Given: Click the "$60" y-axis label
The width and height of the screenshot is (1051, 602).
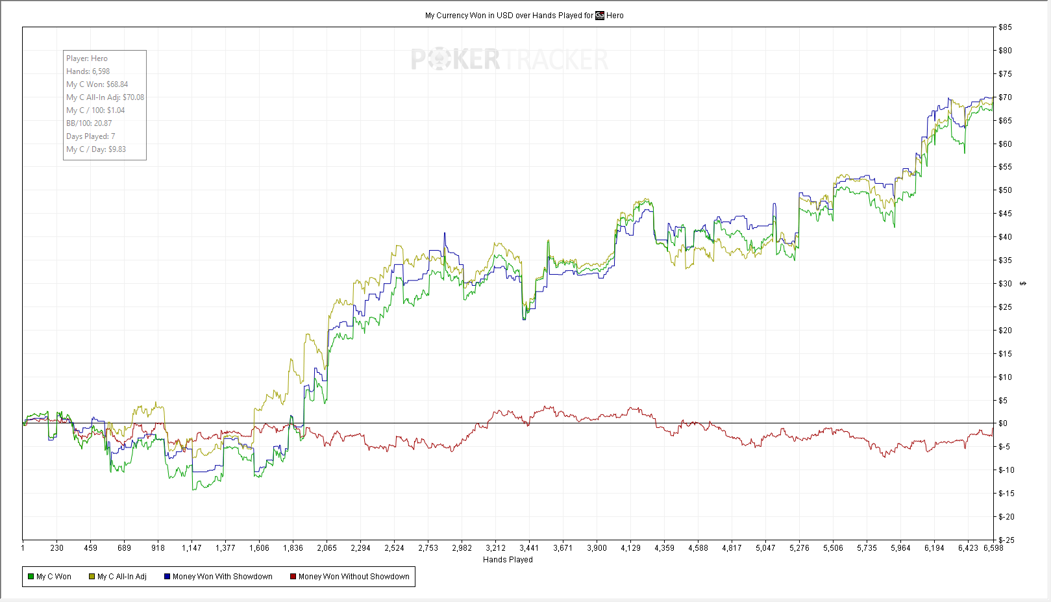Looking at the screenshot, I should (1005, 144).
